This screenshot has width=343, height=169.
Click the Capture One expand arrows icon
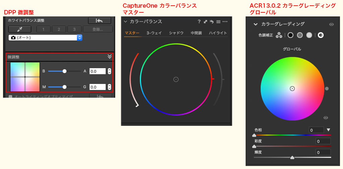pos(205,21)
